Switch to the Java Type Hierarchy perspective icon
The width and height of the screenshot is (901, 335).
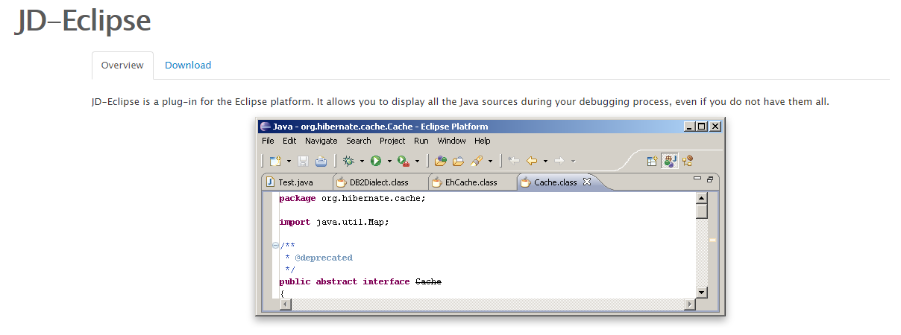pyautogui.click(x=687, y=161)
